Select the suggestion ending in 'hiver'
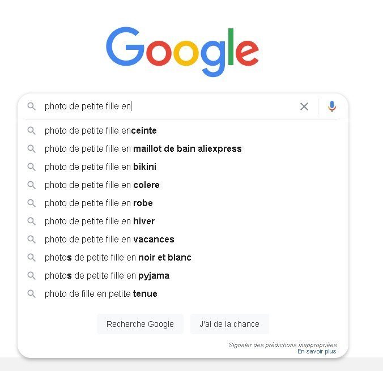Image resolution: width=383 pixels, height=371 pixels. pyautogui.click(x=100, y=221)
